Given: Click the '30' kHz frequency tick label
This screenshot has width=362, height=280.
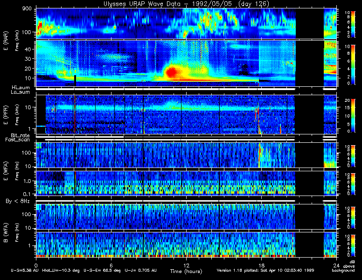Looking at the screenshot, I should point(28,59).
